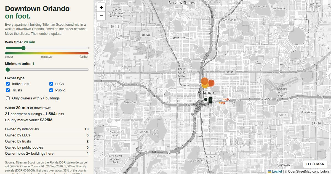Click the "Clear Lake" map label
The width and height of the screenshot is (331, 174).
coord(155,132)
